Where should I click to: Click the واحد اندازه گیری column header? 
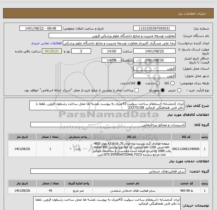(x=78, y=183)
